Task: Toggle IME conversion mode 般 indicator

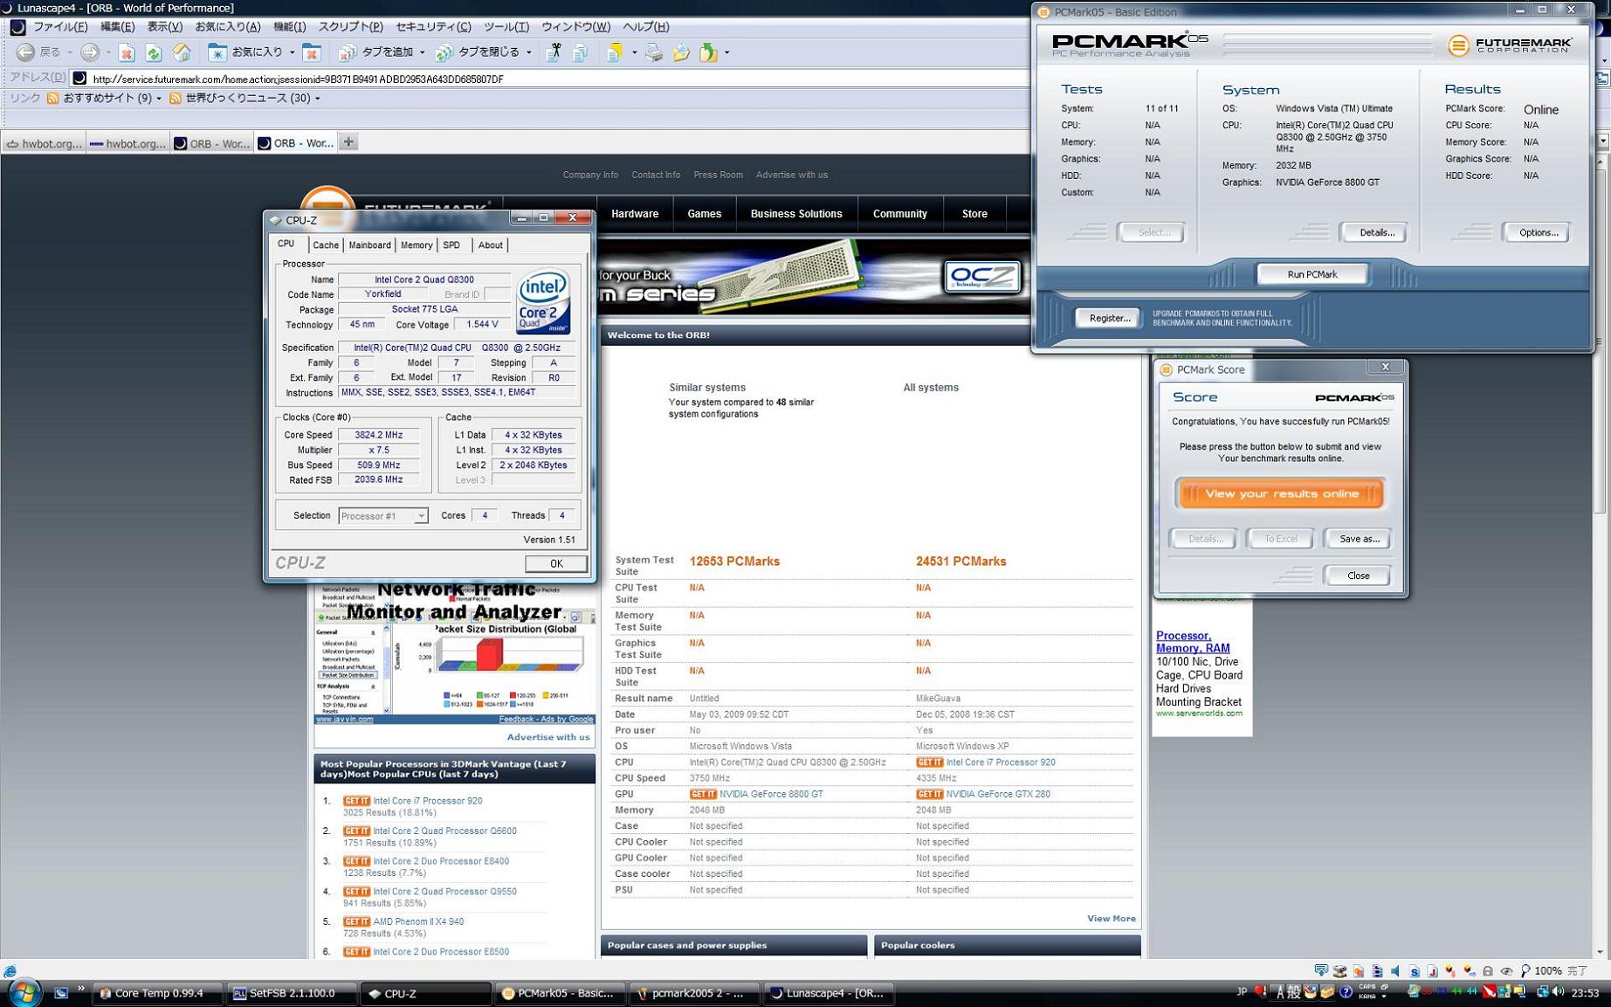Action: (1294, 992)
